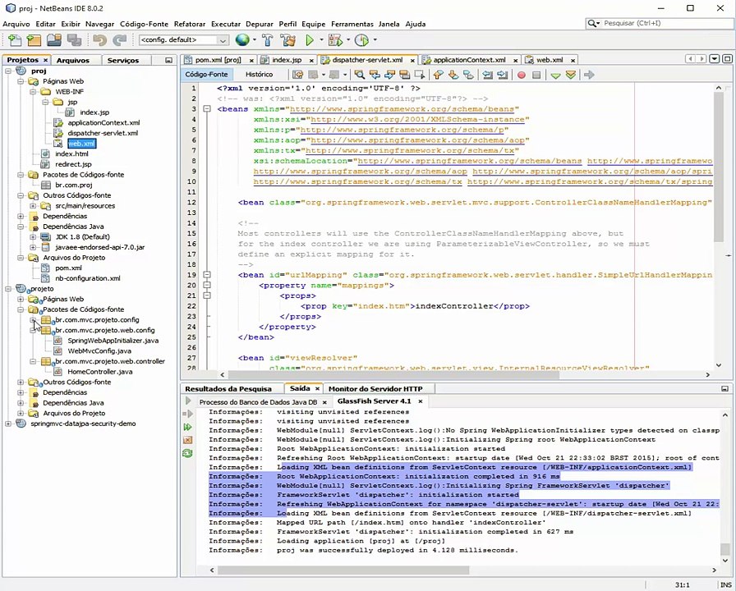The width and height of the screenshot is (736, 591).
Task: Expand br.com.mvc.projeto.config package node
Action: coord(33,320)
